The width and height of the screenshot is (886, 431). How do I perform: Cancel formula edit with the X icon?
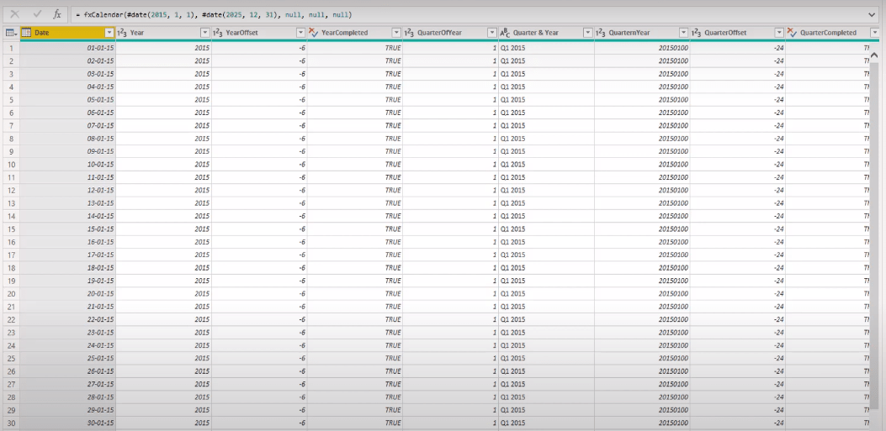pyautogui.click(x=14, y=14)
